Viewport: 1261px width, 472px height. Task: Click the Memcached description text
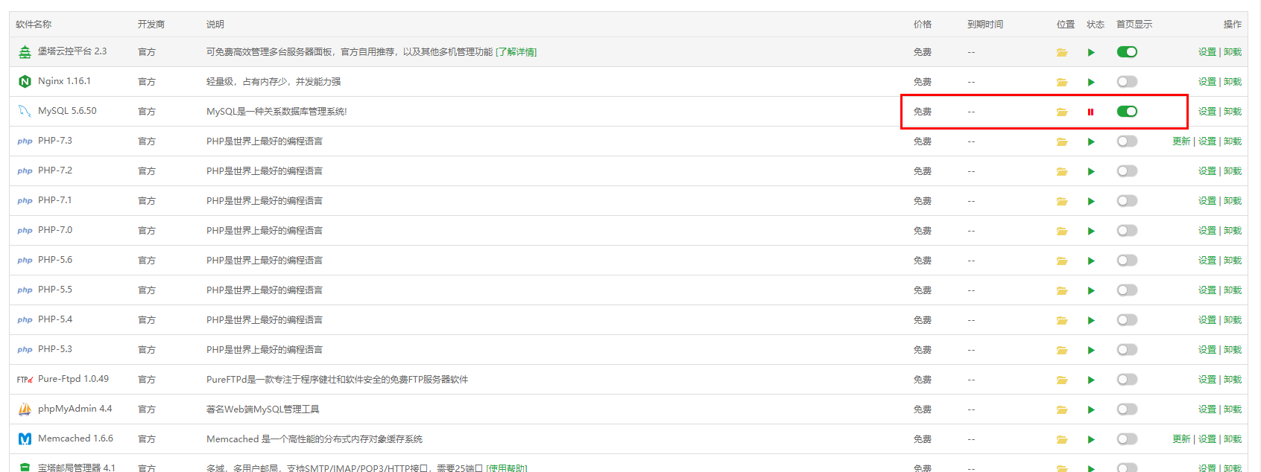point(315,439)
